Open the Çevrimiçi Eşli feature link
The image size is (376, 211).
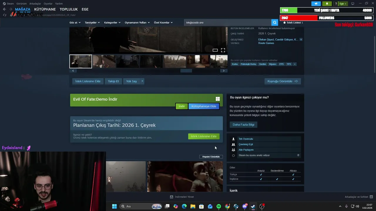[246, 144]
